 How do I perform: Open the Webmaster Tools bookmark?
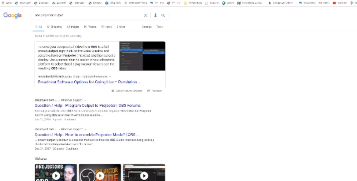pyautogui.click(x=136, y=3)
